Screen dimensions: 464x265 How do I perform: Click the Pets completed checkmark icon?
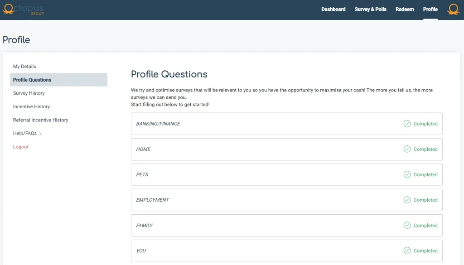(407, 174)
